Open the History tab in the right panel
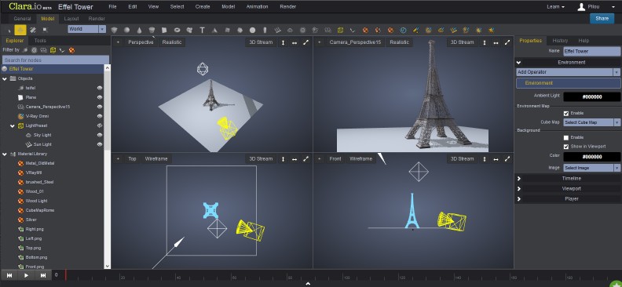The width and height of the screenshot is (622, 287). point(560,40)
